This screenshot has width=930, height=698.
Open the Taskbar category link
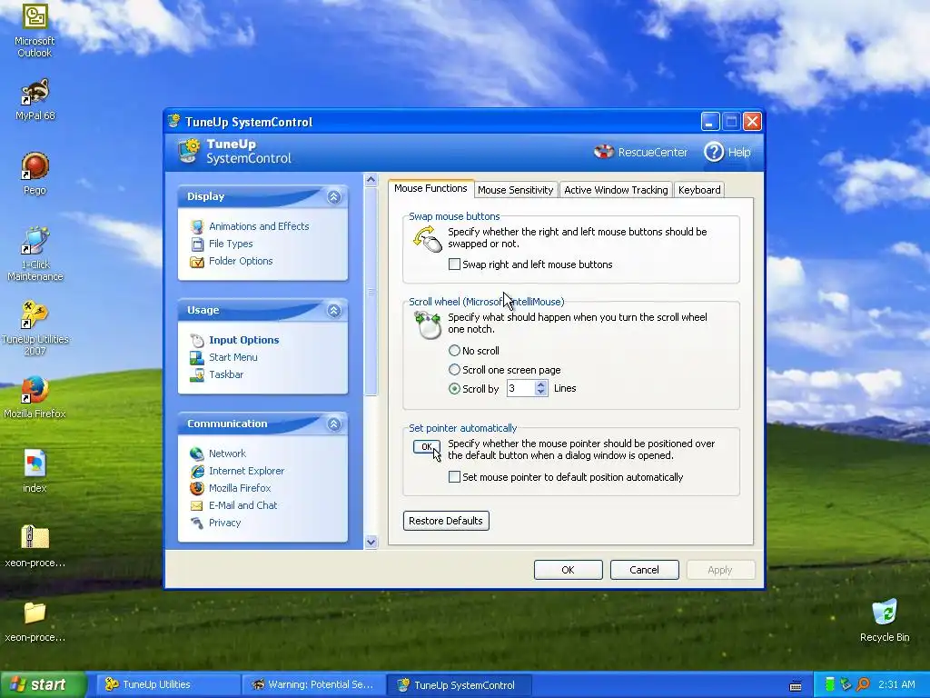pyautogui.click(x=226, y=374)
